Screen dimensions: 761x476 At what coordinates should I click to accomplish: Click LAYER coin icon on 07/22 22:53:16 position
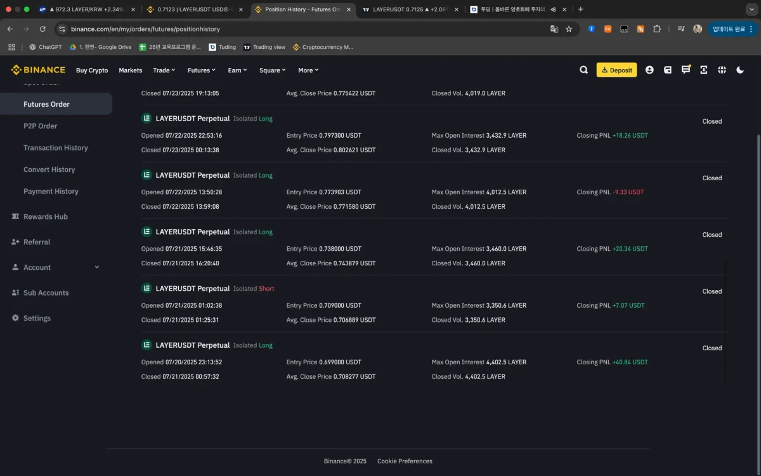pyautogui.click(x=146, y=118)
